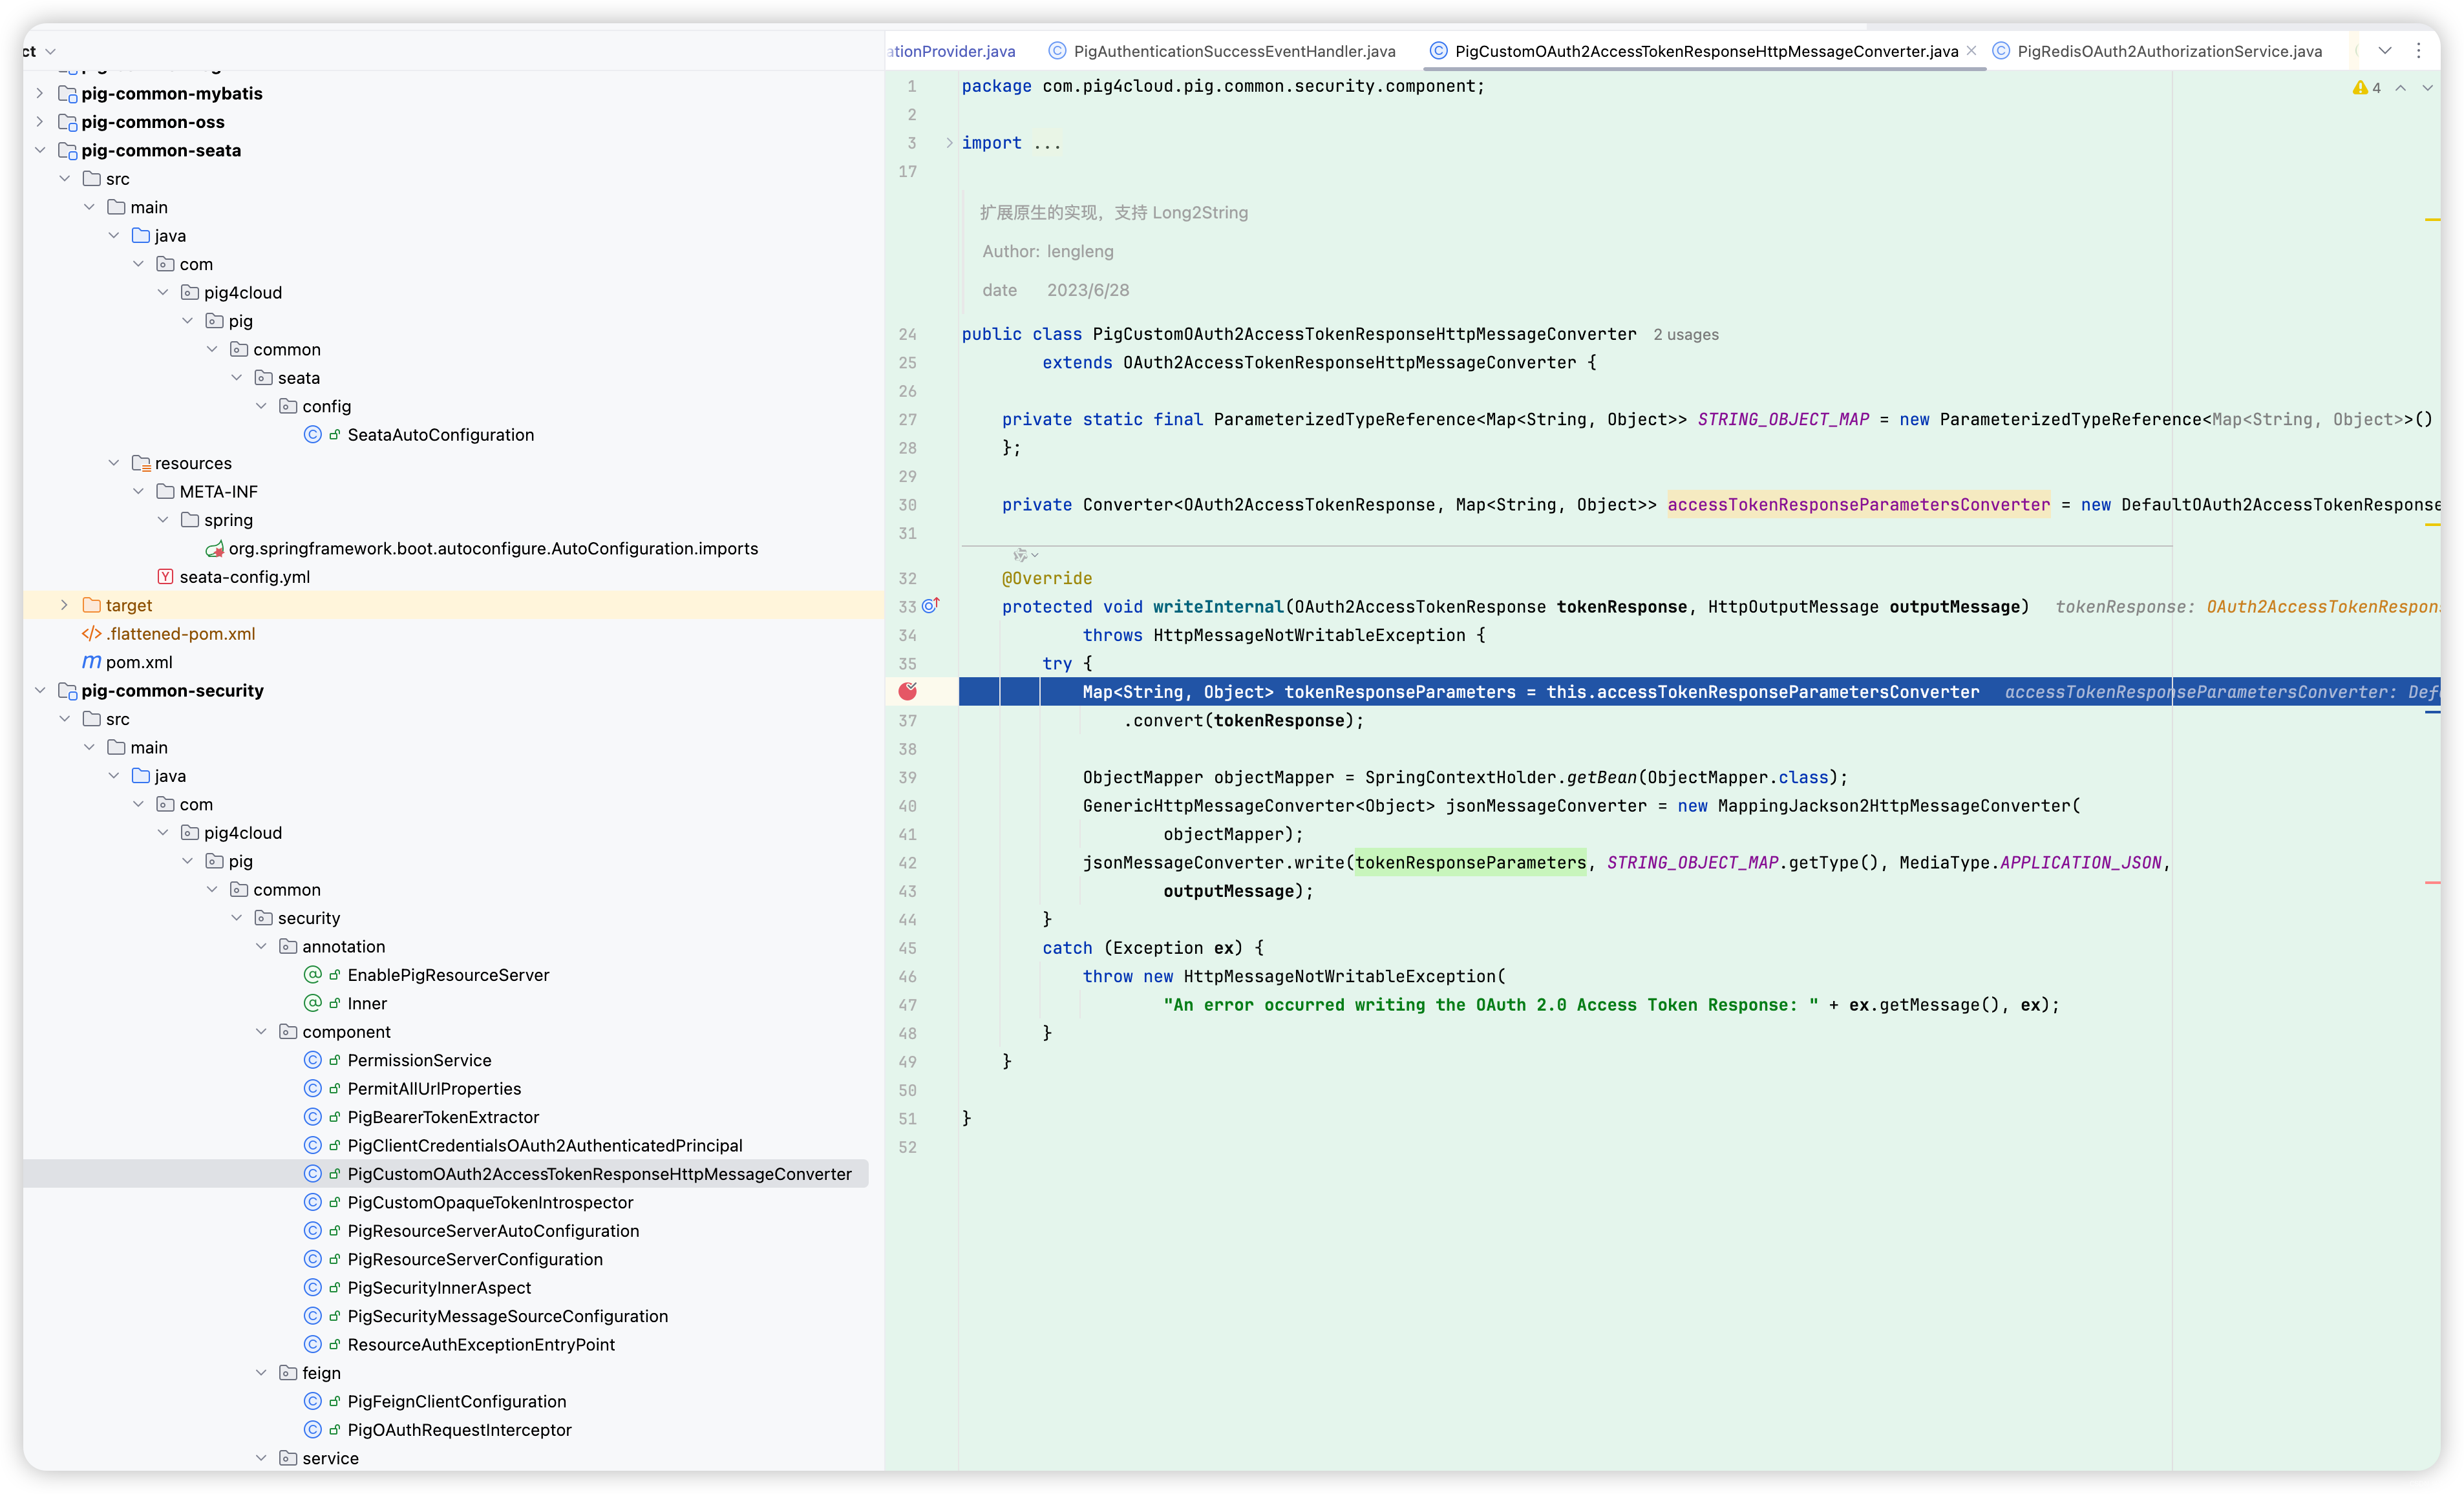Open PigFeignClientConfiguration class

457,1401
